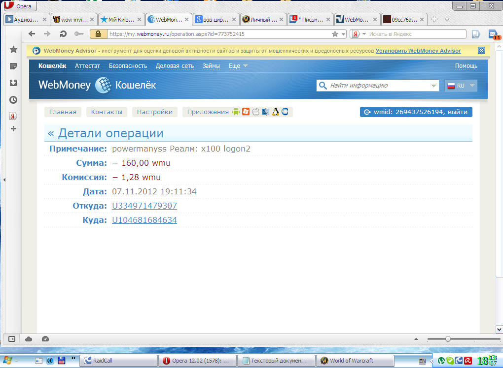Open the Opera main menu button
Image resolution: width=503 pixels, height=368 pixels.
pos(20,6)
